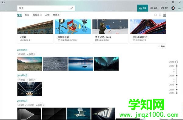183x120 pixels.
Task: Click the 5月17日 4张照片 date label
Action: coord(26,54)
